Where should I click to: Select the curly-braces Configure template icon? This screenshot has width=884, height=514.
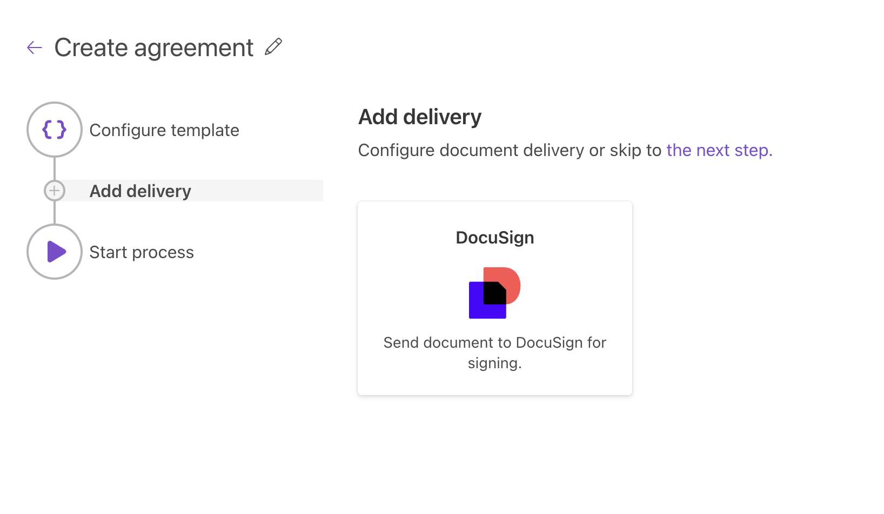point(54,130)
